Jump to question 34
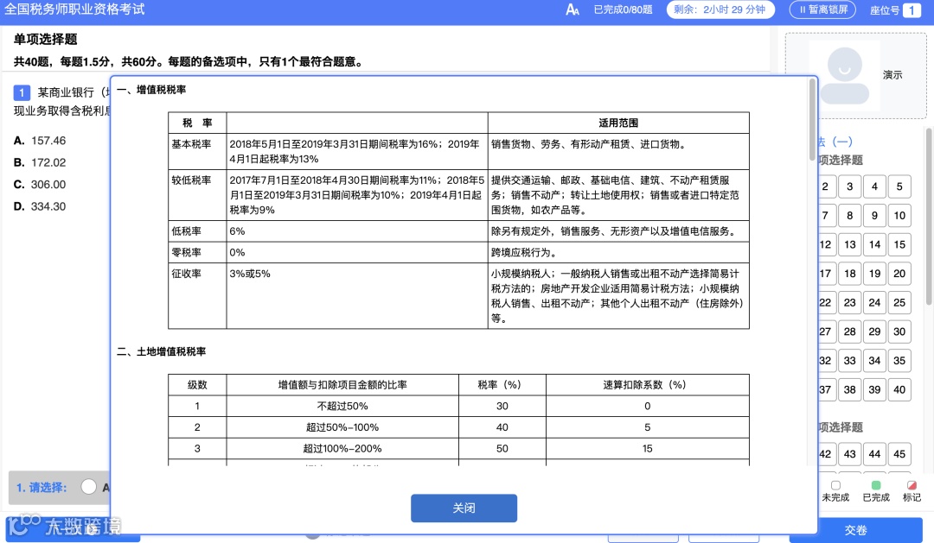 (874, 360)
